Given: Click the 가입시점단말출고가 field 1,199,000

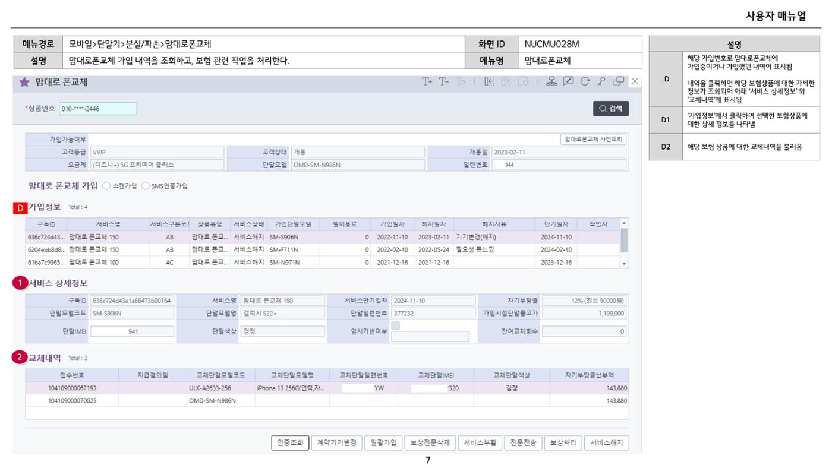Looking at the screenshot, I should tap(584, 313).
